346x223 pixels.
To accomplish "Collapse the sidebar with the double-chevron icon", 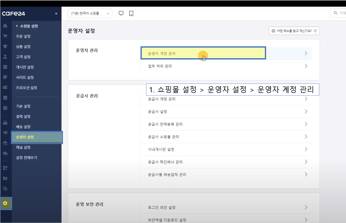I will pos(56,14).
